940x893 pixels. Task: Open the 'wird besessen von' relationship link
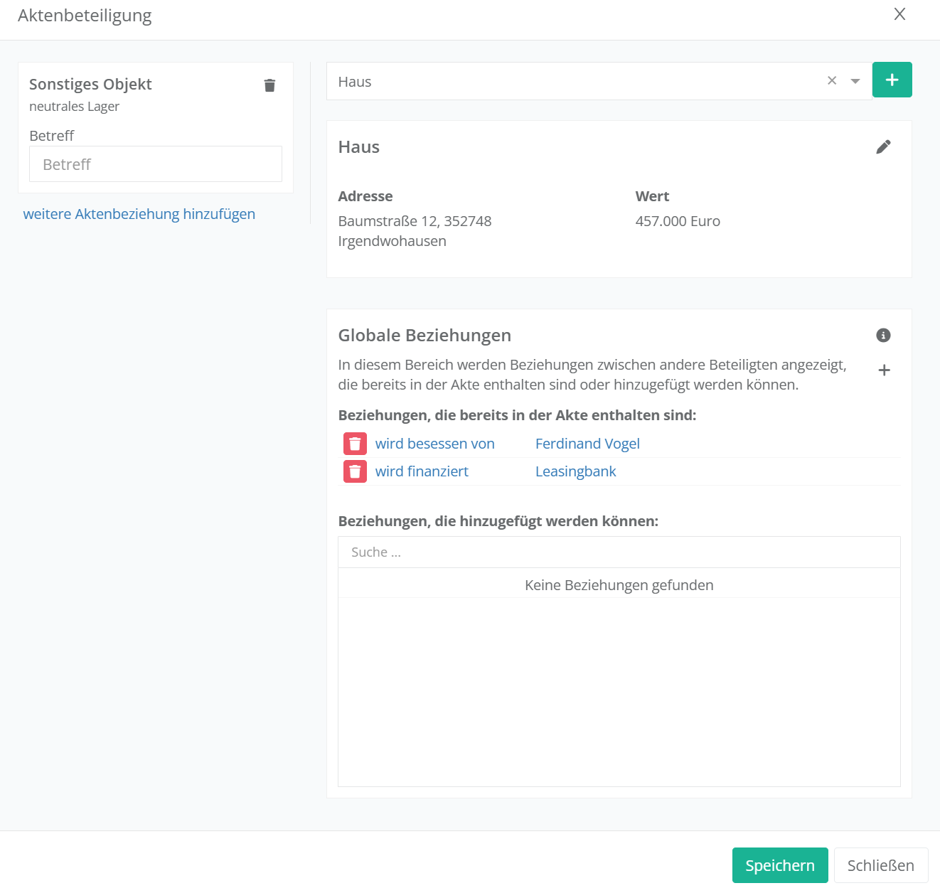point(434,444)
